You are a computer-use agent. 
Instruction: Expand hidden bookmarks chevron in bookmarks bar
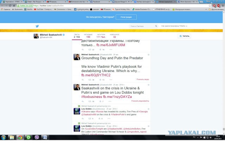point(206,9)
